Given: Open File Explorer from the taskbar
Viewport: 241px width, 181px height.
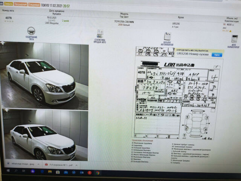Looking at the screenshot, I should click(50, 172).
